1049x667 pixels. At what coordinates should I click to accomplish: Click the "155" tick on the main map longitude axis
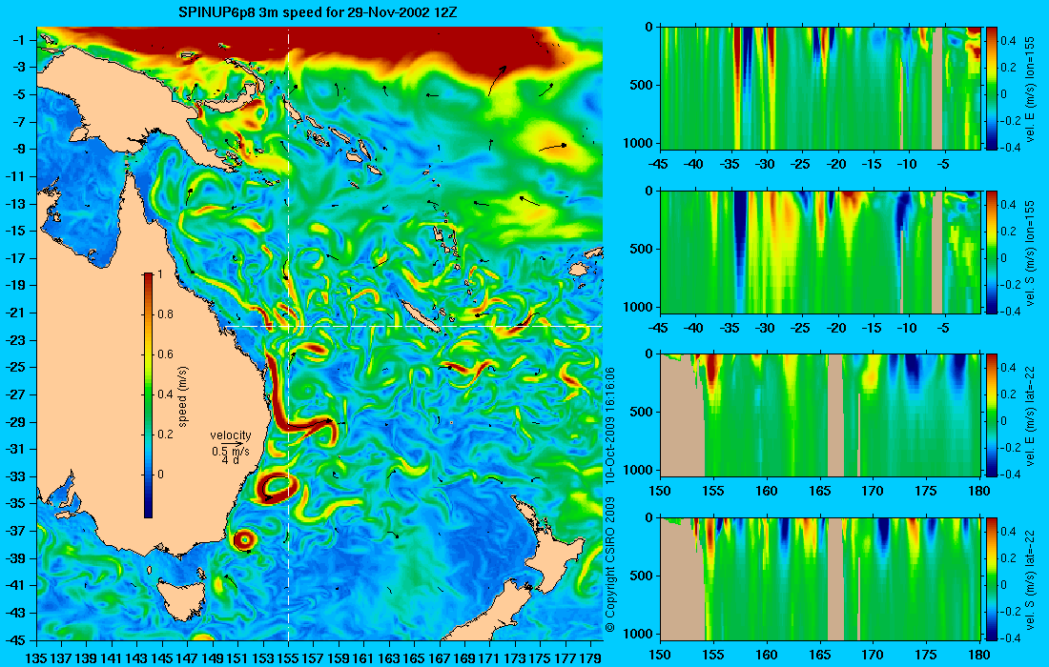click(x=288, y=658)
